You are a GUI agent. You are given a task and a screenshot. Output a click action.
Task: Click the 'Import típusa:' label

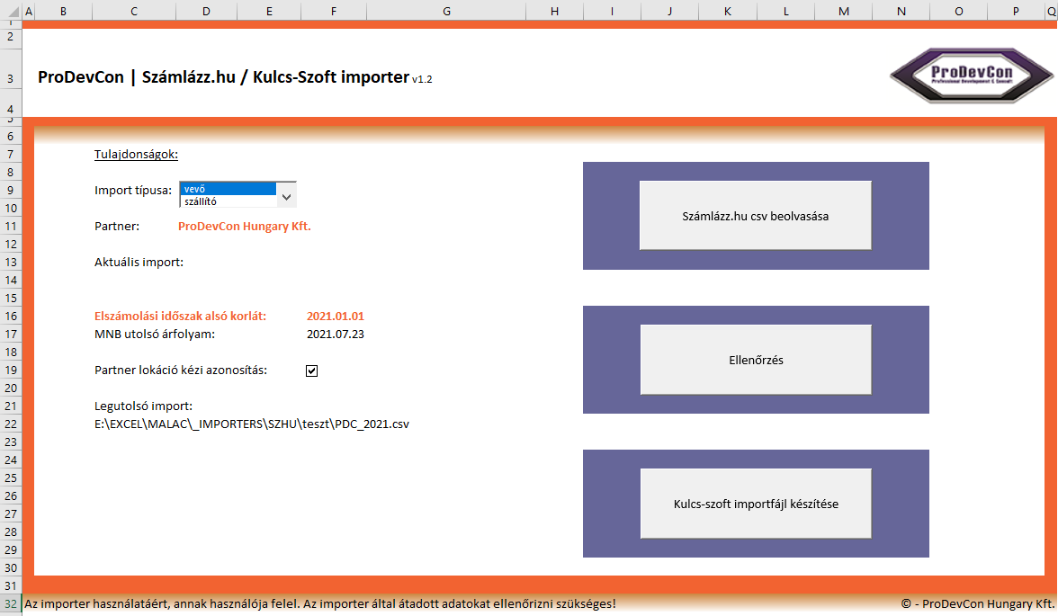click(133, 191)
